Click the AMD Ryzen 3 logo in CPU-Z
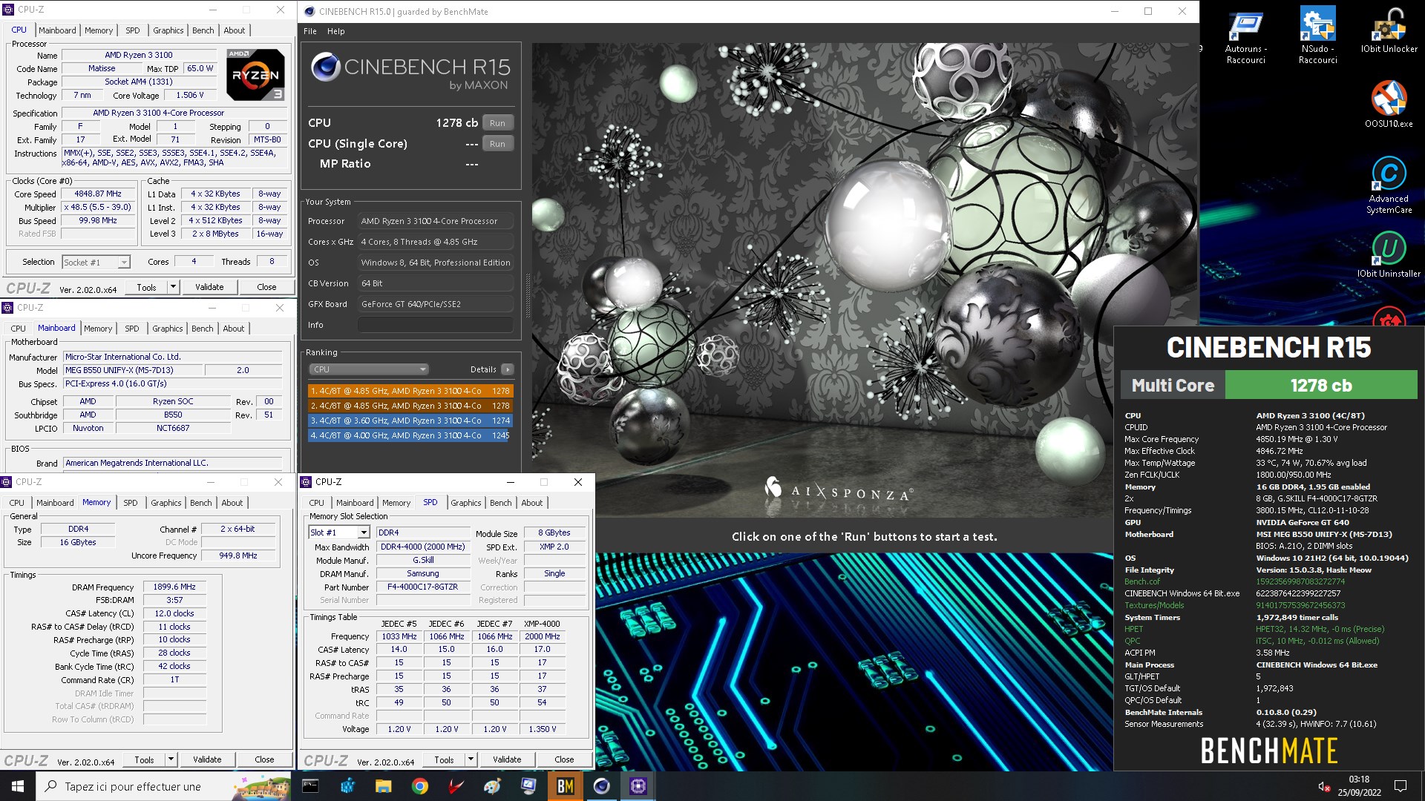 point(255,74)
